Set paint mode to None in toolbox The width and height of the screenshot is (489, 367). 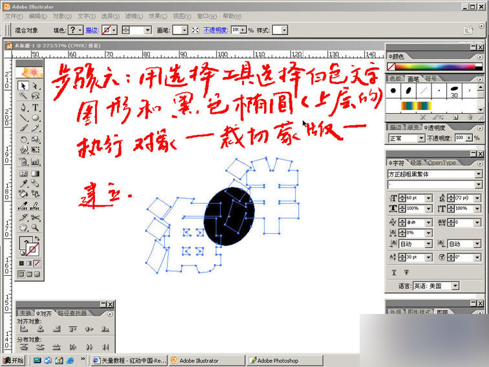(x=37, y=263)
